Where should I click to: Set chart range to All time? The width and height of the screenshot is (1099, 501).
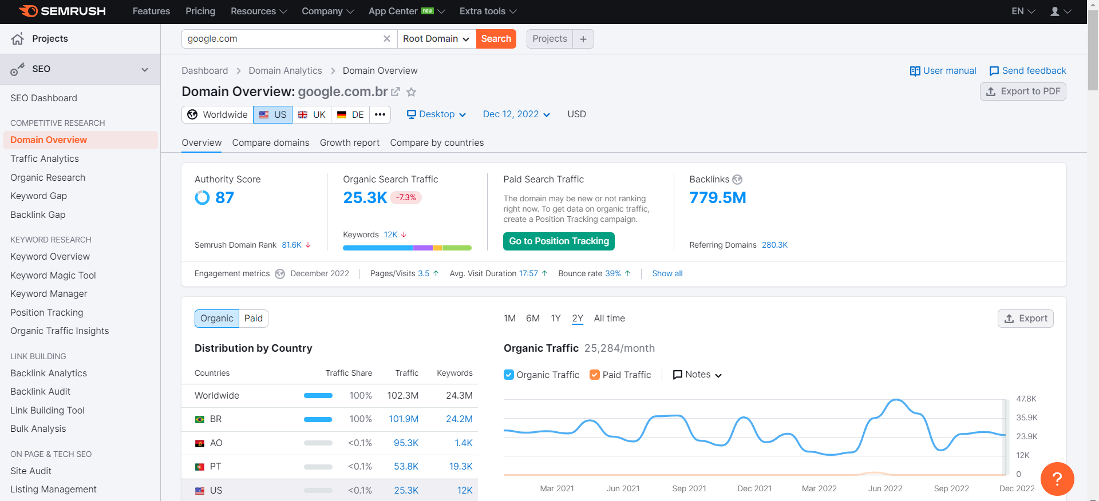point(609,319)
